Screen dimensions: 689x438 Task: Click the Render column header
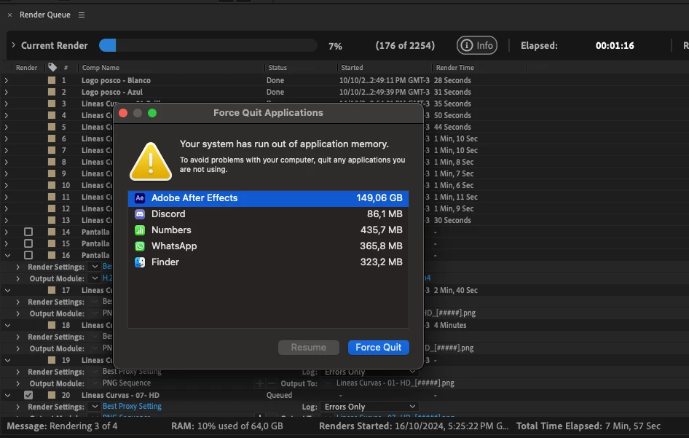26,67
